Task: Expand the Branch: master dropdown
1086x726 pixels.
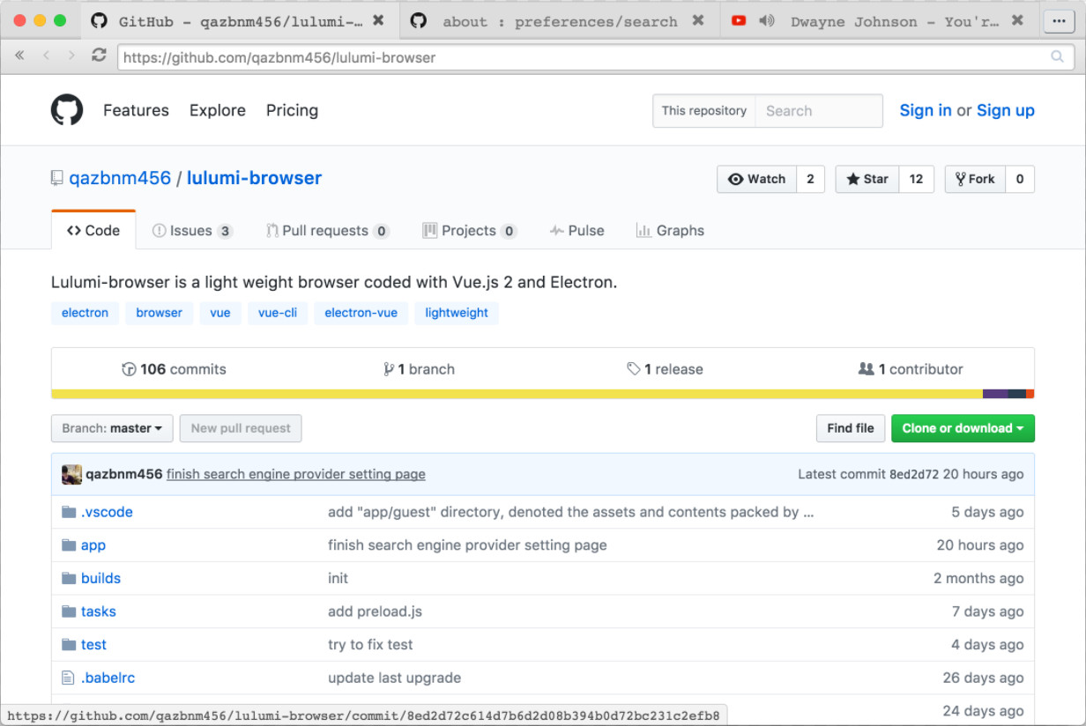Action: (x=112, y=428)
